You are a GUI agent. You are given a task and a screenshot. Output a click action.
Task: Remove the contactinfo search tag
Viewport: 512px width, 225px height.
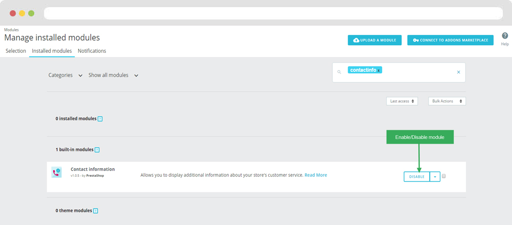[379, 70]
